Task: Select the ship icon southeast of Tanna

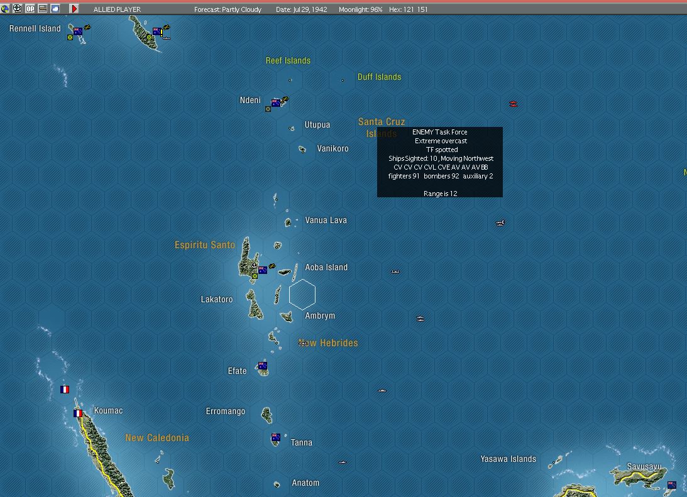Action: 342,462
